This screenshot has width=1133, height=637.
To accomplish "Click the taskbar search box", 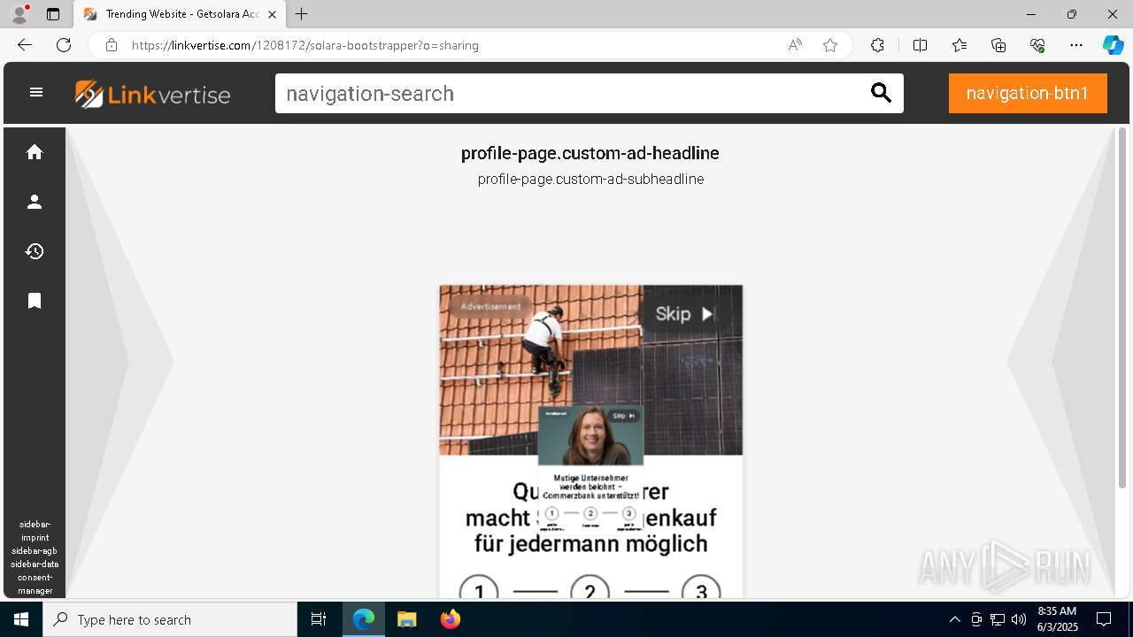I will pyautogui.click(x=170, y=619).
